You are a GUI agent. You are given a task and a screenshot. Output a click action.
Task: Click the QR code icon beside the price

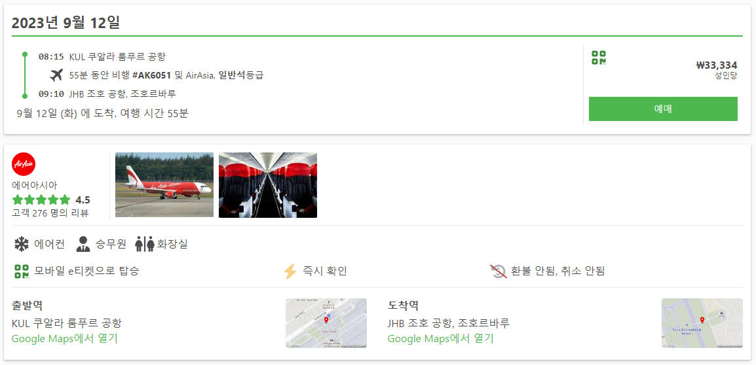click(599, 58)
